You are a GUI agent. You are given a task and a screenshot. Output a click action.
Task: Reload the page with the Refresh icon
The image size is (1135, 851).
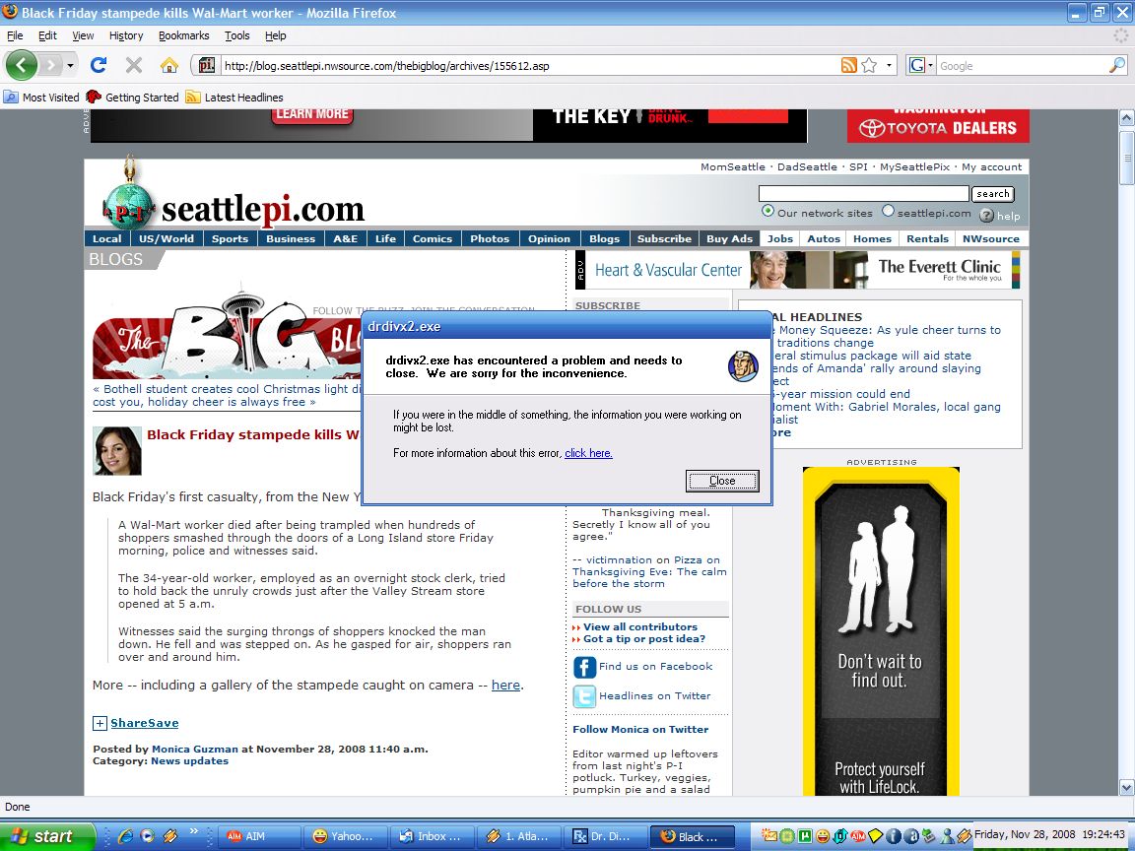[99, 65]
